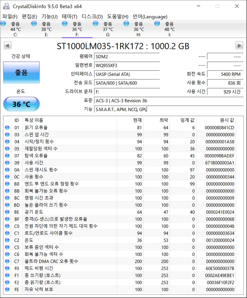
Task: Click status icon for ID C2 온도 row
Action: pos(7,240)
